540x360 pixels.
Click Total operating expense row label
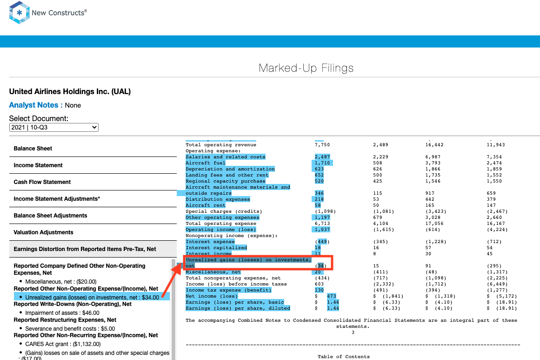coord(221,224)
